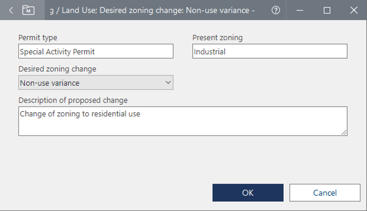Click the "Change of zoning to residential use" text
The width and height of the screenshot is (367, 211).
[80, 114]
